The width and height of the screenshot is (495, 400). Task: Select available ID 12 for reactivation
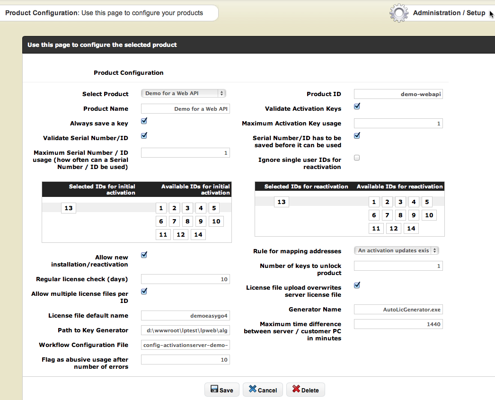click(x=394, y=229)
